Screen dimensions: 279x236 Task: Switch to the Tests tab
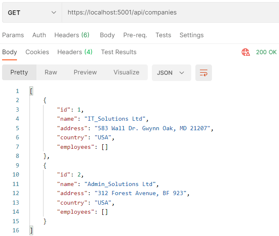[x=164, y=35]
